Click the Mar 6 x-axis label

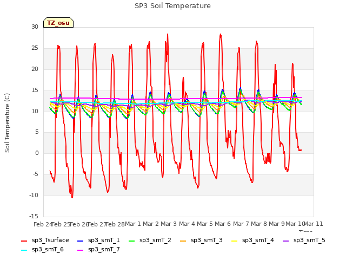click(x=223, y=224)
